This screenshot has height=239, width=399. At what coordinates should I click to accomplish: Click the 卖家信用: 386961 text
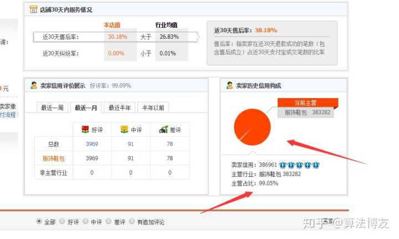tap(254, 165)
